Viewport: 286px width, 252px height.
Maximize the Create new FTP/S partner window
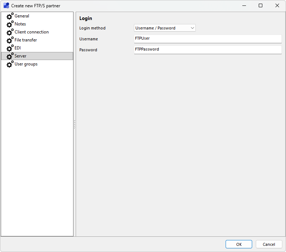pyautogui.click(x=261, y=5)
